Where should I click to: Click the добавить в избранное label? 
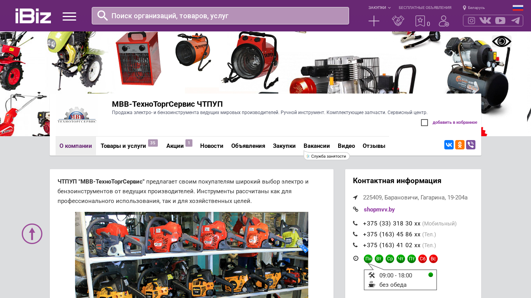click(x=455, y=123)
